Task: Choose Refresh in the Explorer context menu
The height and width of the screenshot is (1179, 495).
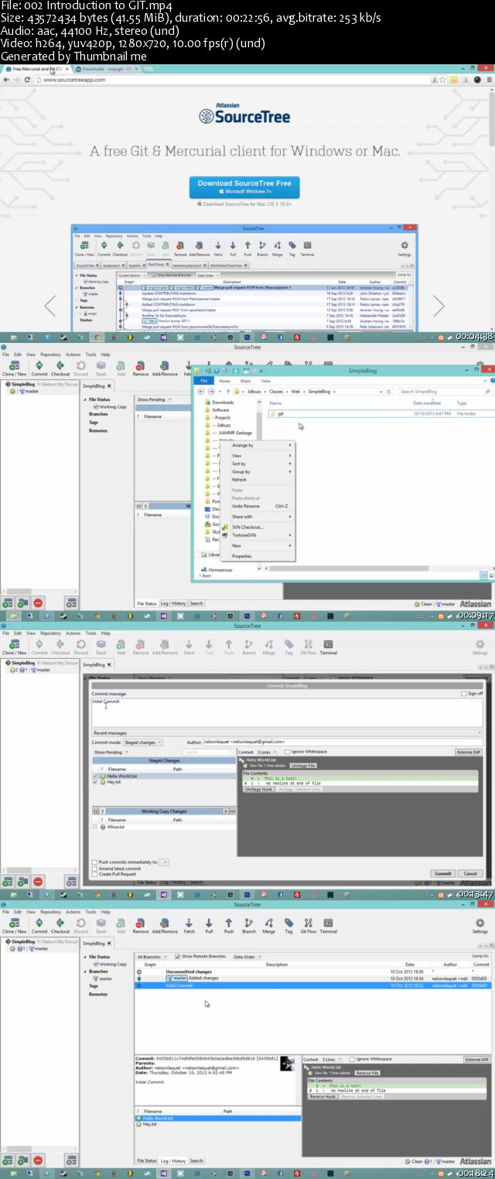Action: (240, 479)
